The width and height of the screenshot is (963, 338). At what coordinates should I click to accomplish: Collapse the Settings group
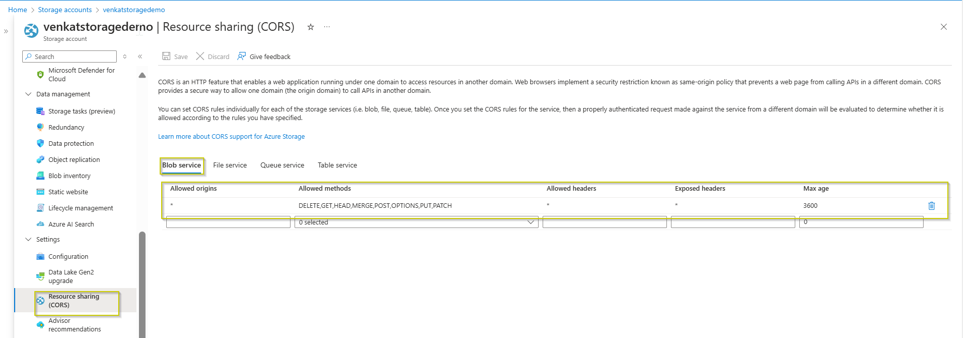coord(28,239)
